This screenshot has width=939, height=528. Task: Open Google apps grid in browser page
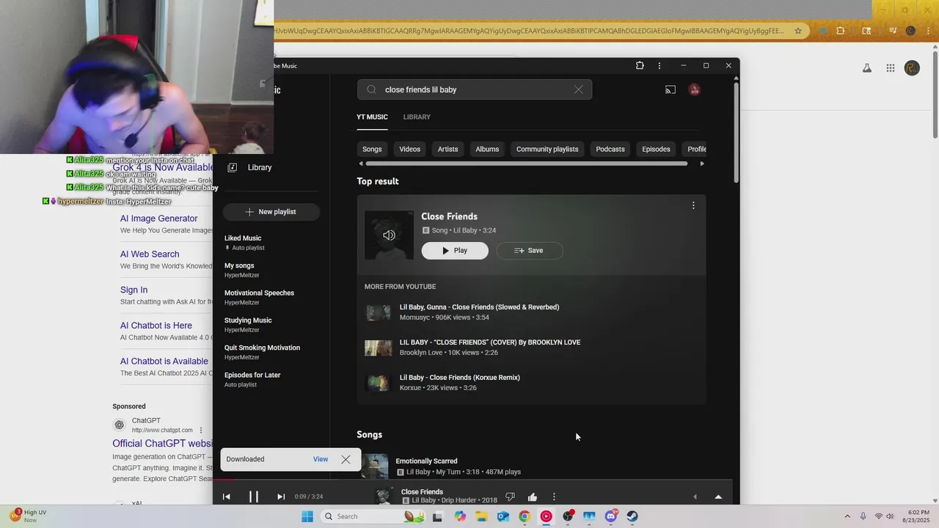click(891, 68)
